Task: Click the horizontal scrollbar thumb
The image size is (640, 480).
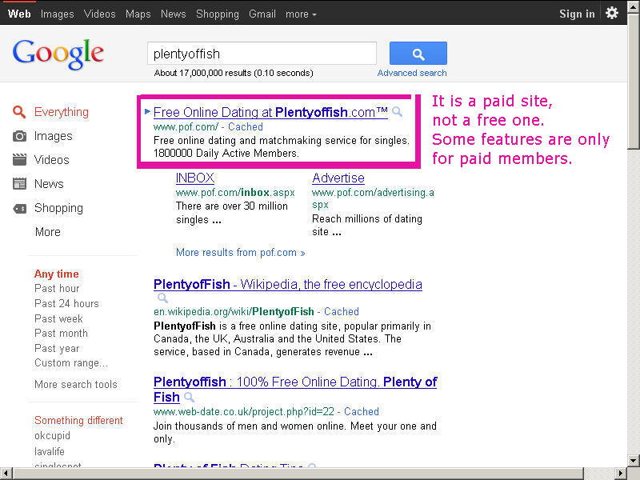Action: click(298, 474)
